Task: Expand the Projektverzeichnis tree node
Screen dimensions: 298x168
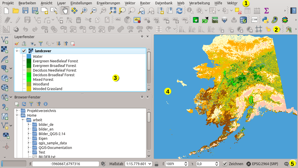Action: (17, 111)
